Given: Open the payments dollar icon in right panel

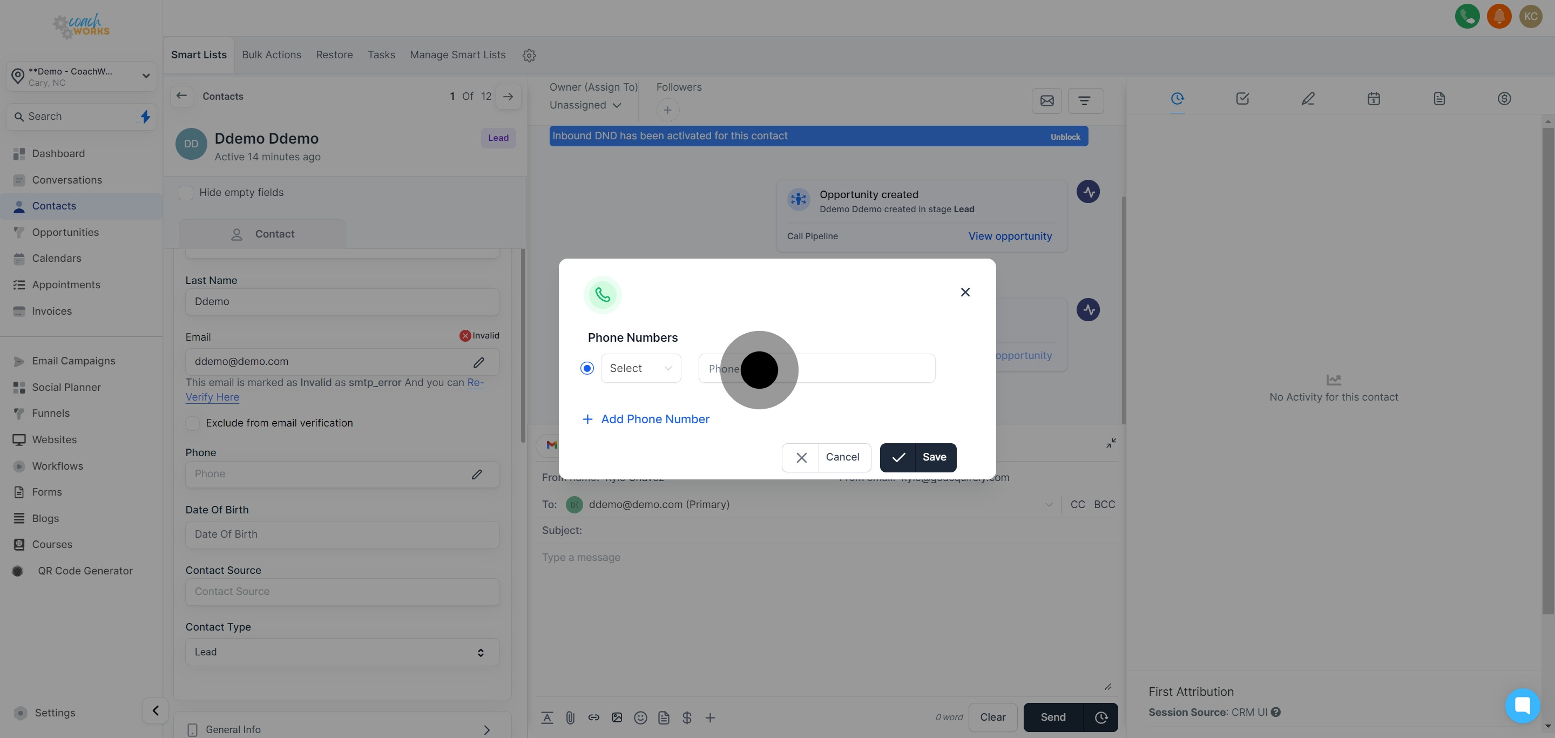Looking at the screenshot, I should pyautogui.click(x=1504, y=98).
